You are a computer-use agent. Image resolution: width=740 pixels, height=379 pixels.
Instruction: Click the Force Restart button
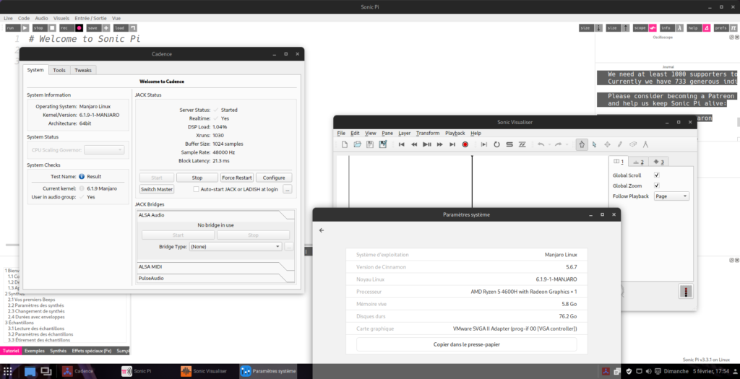236,177
